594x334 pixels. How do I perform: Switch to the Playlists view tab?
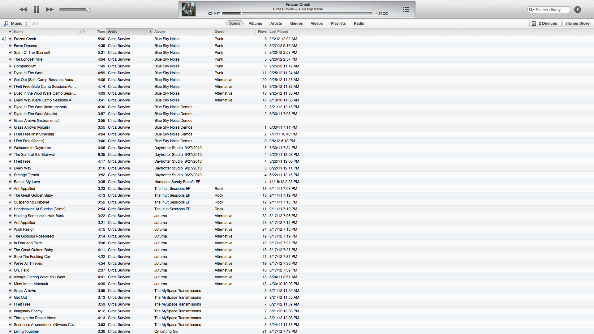click(x=338, y=24)
